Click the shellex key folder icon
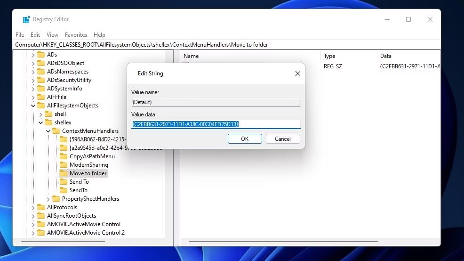This screenshot has width=464, height=261. (48, 122)
